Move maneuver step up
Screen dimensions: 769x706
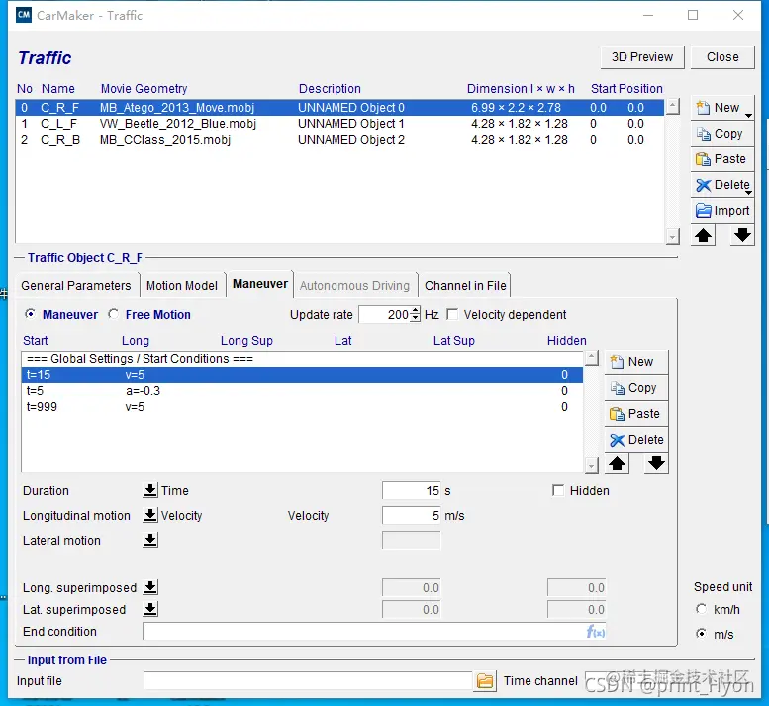617,463
